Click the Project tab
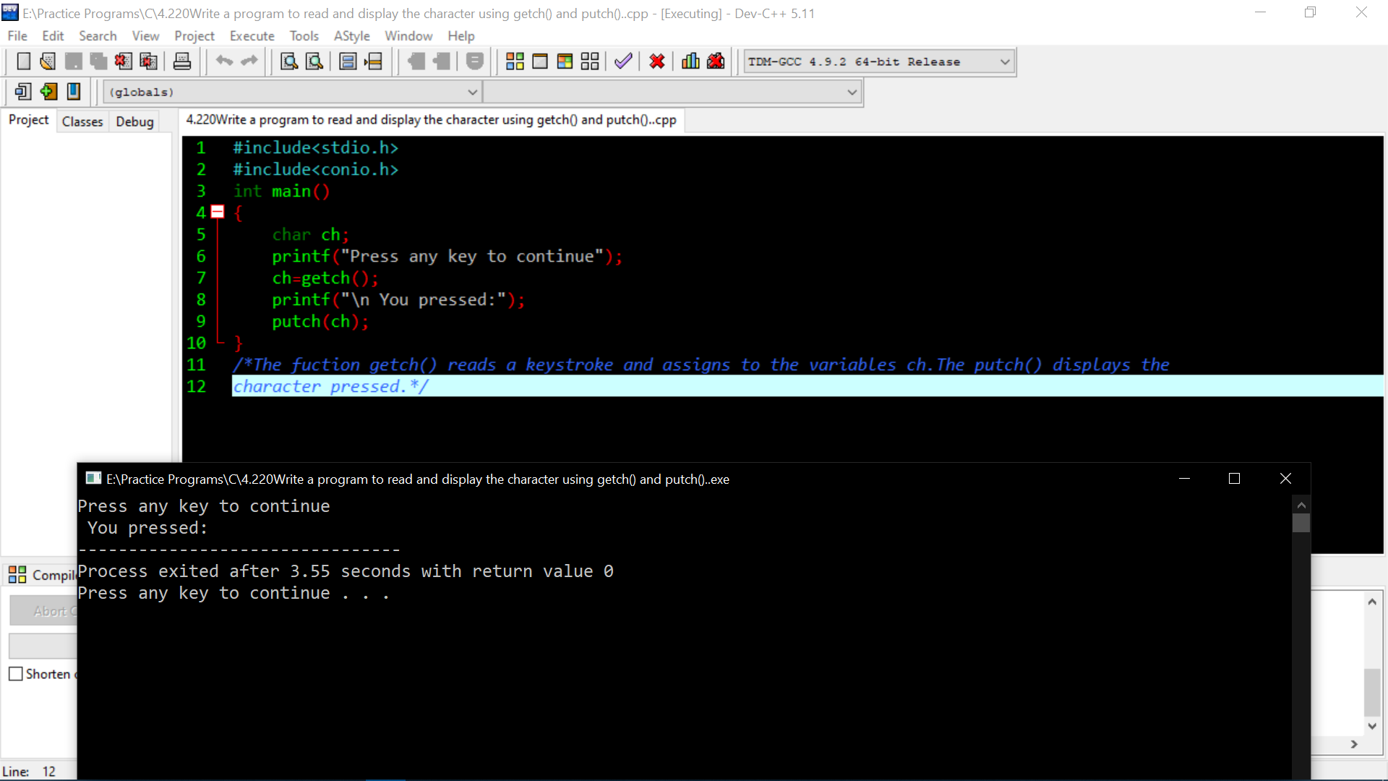 click(x=27, y=120)
